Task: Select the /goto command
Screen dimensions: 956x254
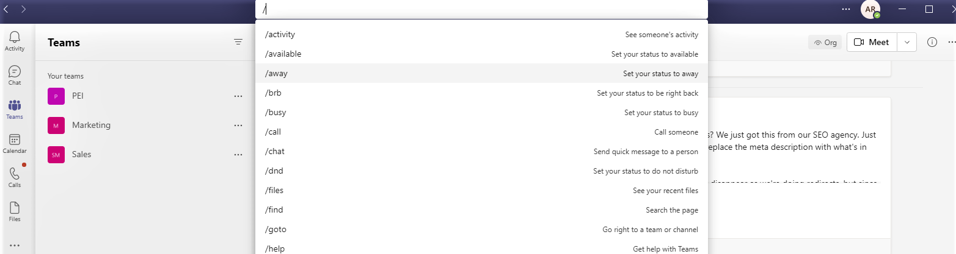Action: tap(481, 229)
